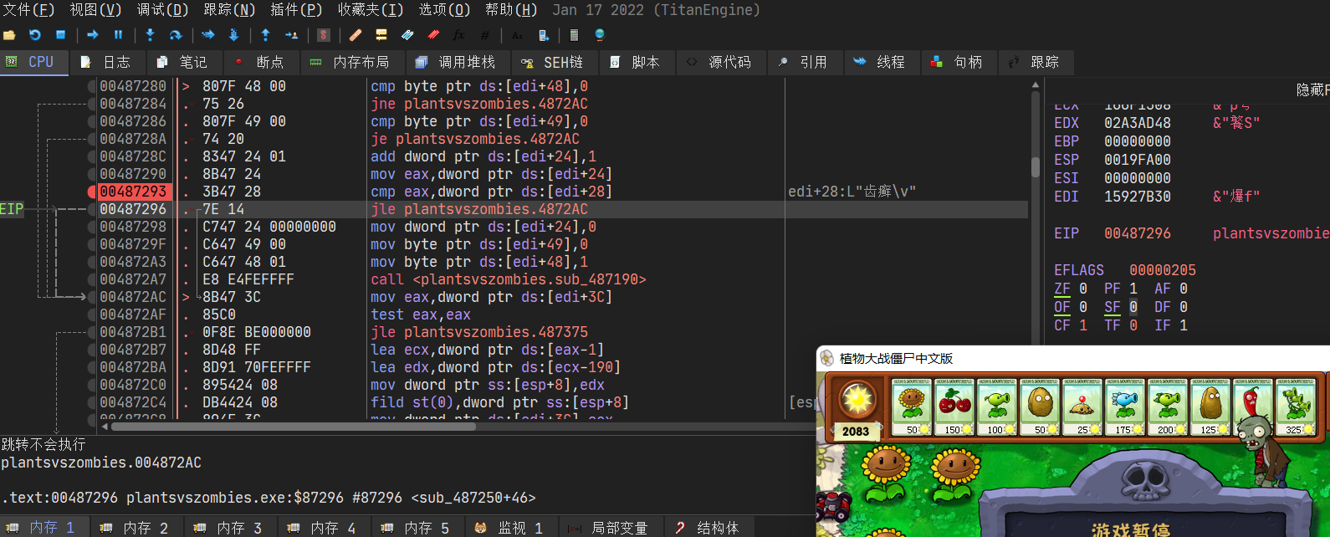Screen dimensions: 1330x537
Task: Open a file with the folder icon
Action: coord(10,35)
